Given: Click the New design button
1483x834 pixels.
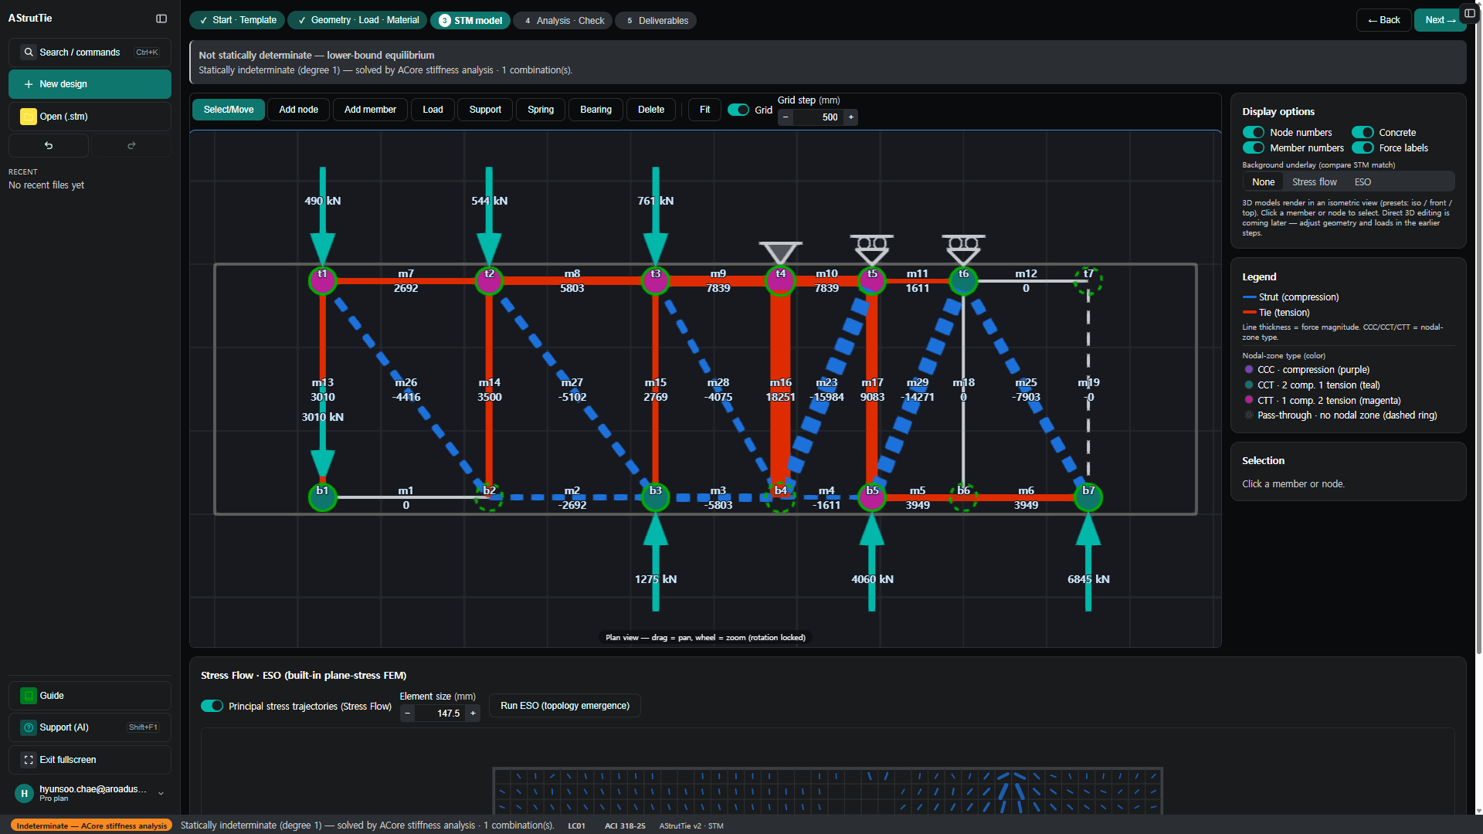Looking at the screenshot, I should 90,84.
